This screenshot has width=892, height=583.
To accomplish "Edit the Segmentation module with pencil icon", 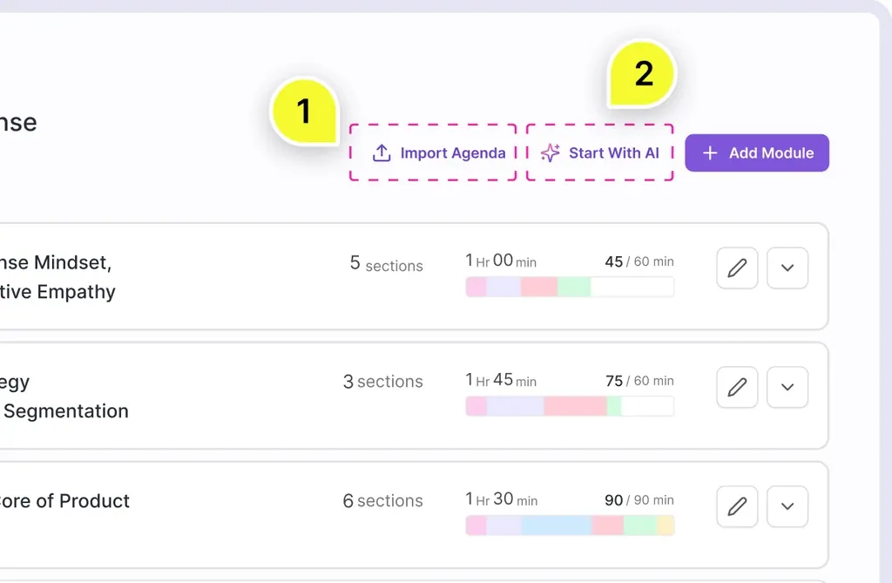I will pyautogui.click(x=737, y=387).
